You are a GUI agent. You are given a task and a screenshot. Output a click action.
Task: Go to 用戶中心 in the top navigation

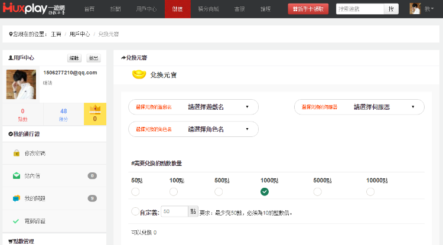click(146, 9)
